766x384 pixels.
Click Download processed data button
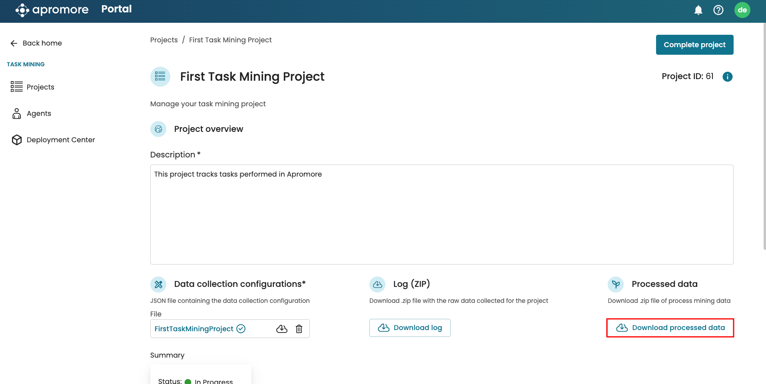pyautogui.click(x=670, y=328)
